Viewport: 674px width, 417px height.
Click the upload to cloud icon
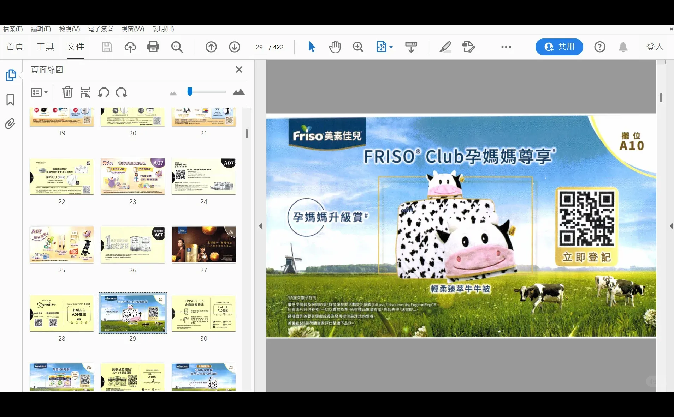[x=130, y=47]
